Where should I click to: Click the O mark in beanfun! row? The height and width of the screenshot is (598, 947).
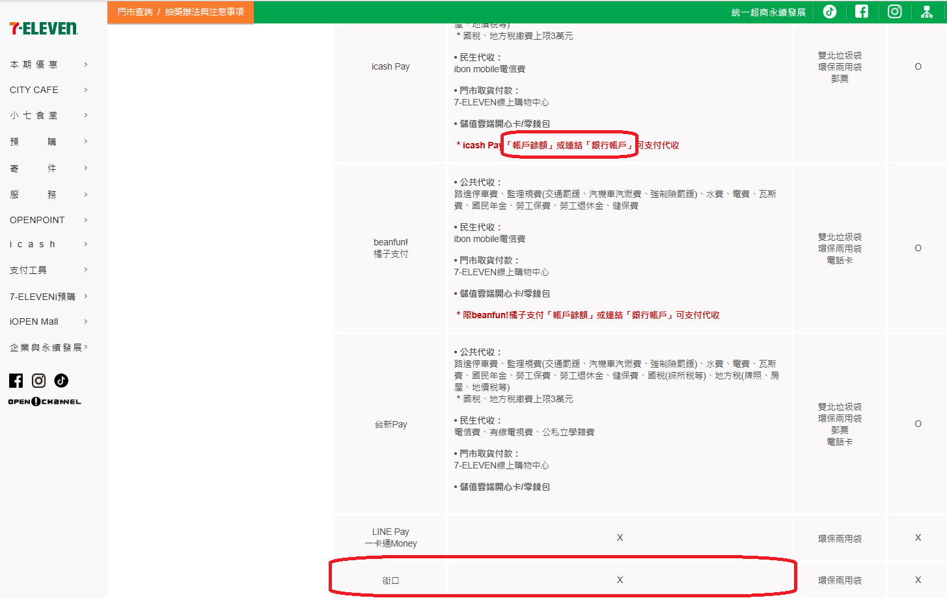[x=918, y=248]
